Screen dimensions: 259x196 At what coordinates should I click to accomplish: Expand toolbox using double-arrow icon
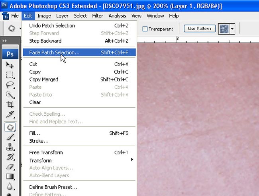pos(4,41)
